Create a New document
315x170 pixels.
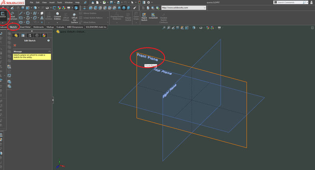tap(97, 2)
